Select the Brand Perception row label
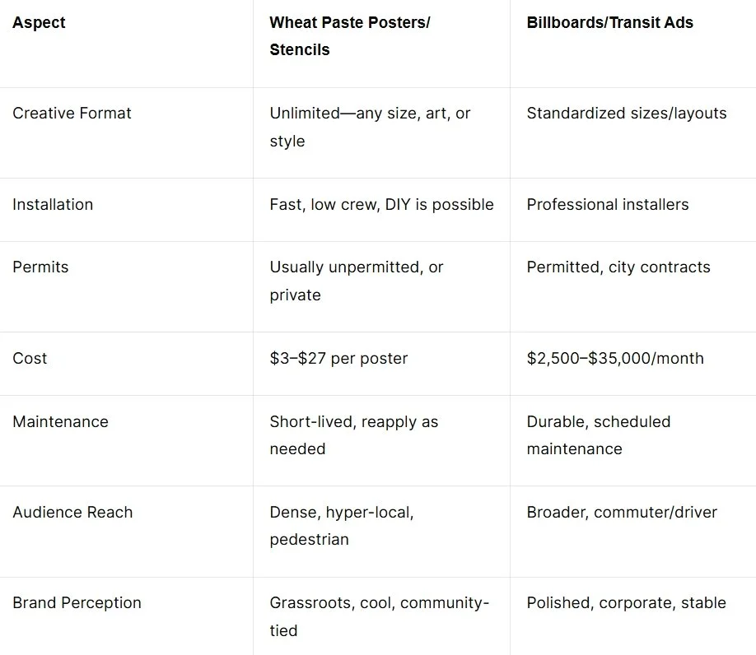Screen dimensions: 756x655 click(x=77, y=603)
